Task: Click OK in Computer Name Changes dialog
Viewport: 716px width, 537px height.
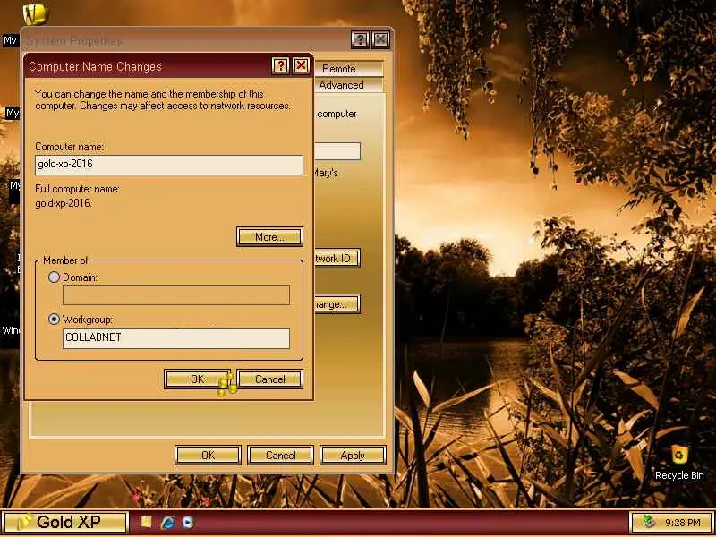Action: (197, 379)
